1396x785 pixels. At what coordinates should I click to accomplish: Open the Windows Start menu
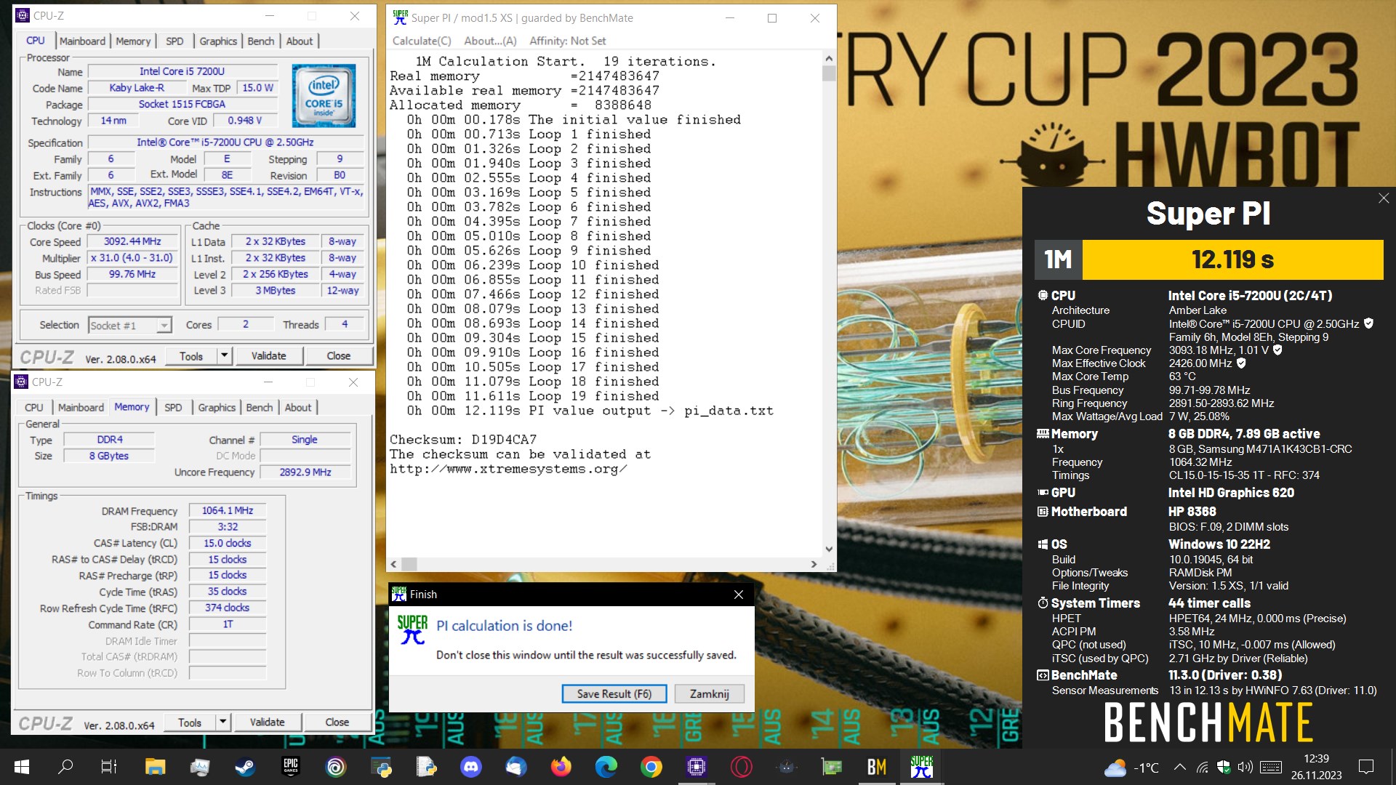[22, 767]
